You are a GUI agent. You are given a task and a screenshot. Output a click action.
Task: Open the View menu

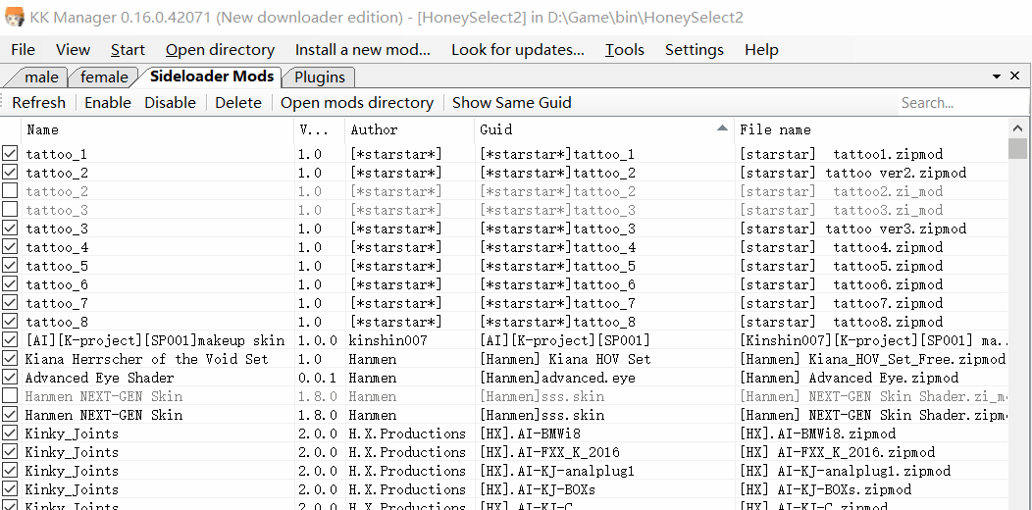coord(73,50)
